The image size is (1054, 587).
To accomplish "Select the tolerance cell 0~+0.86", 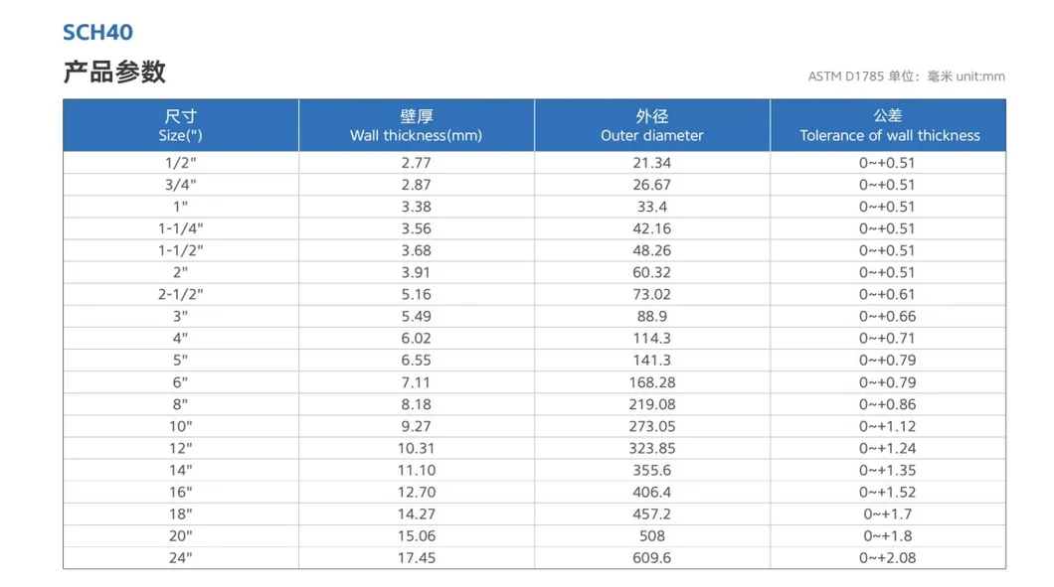I will 888,404.
